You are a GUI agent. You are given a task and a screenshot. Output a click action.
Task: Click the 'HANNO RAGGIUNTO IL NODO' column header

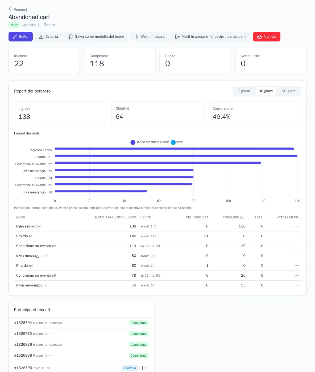click(x=115, y=217)
